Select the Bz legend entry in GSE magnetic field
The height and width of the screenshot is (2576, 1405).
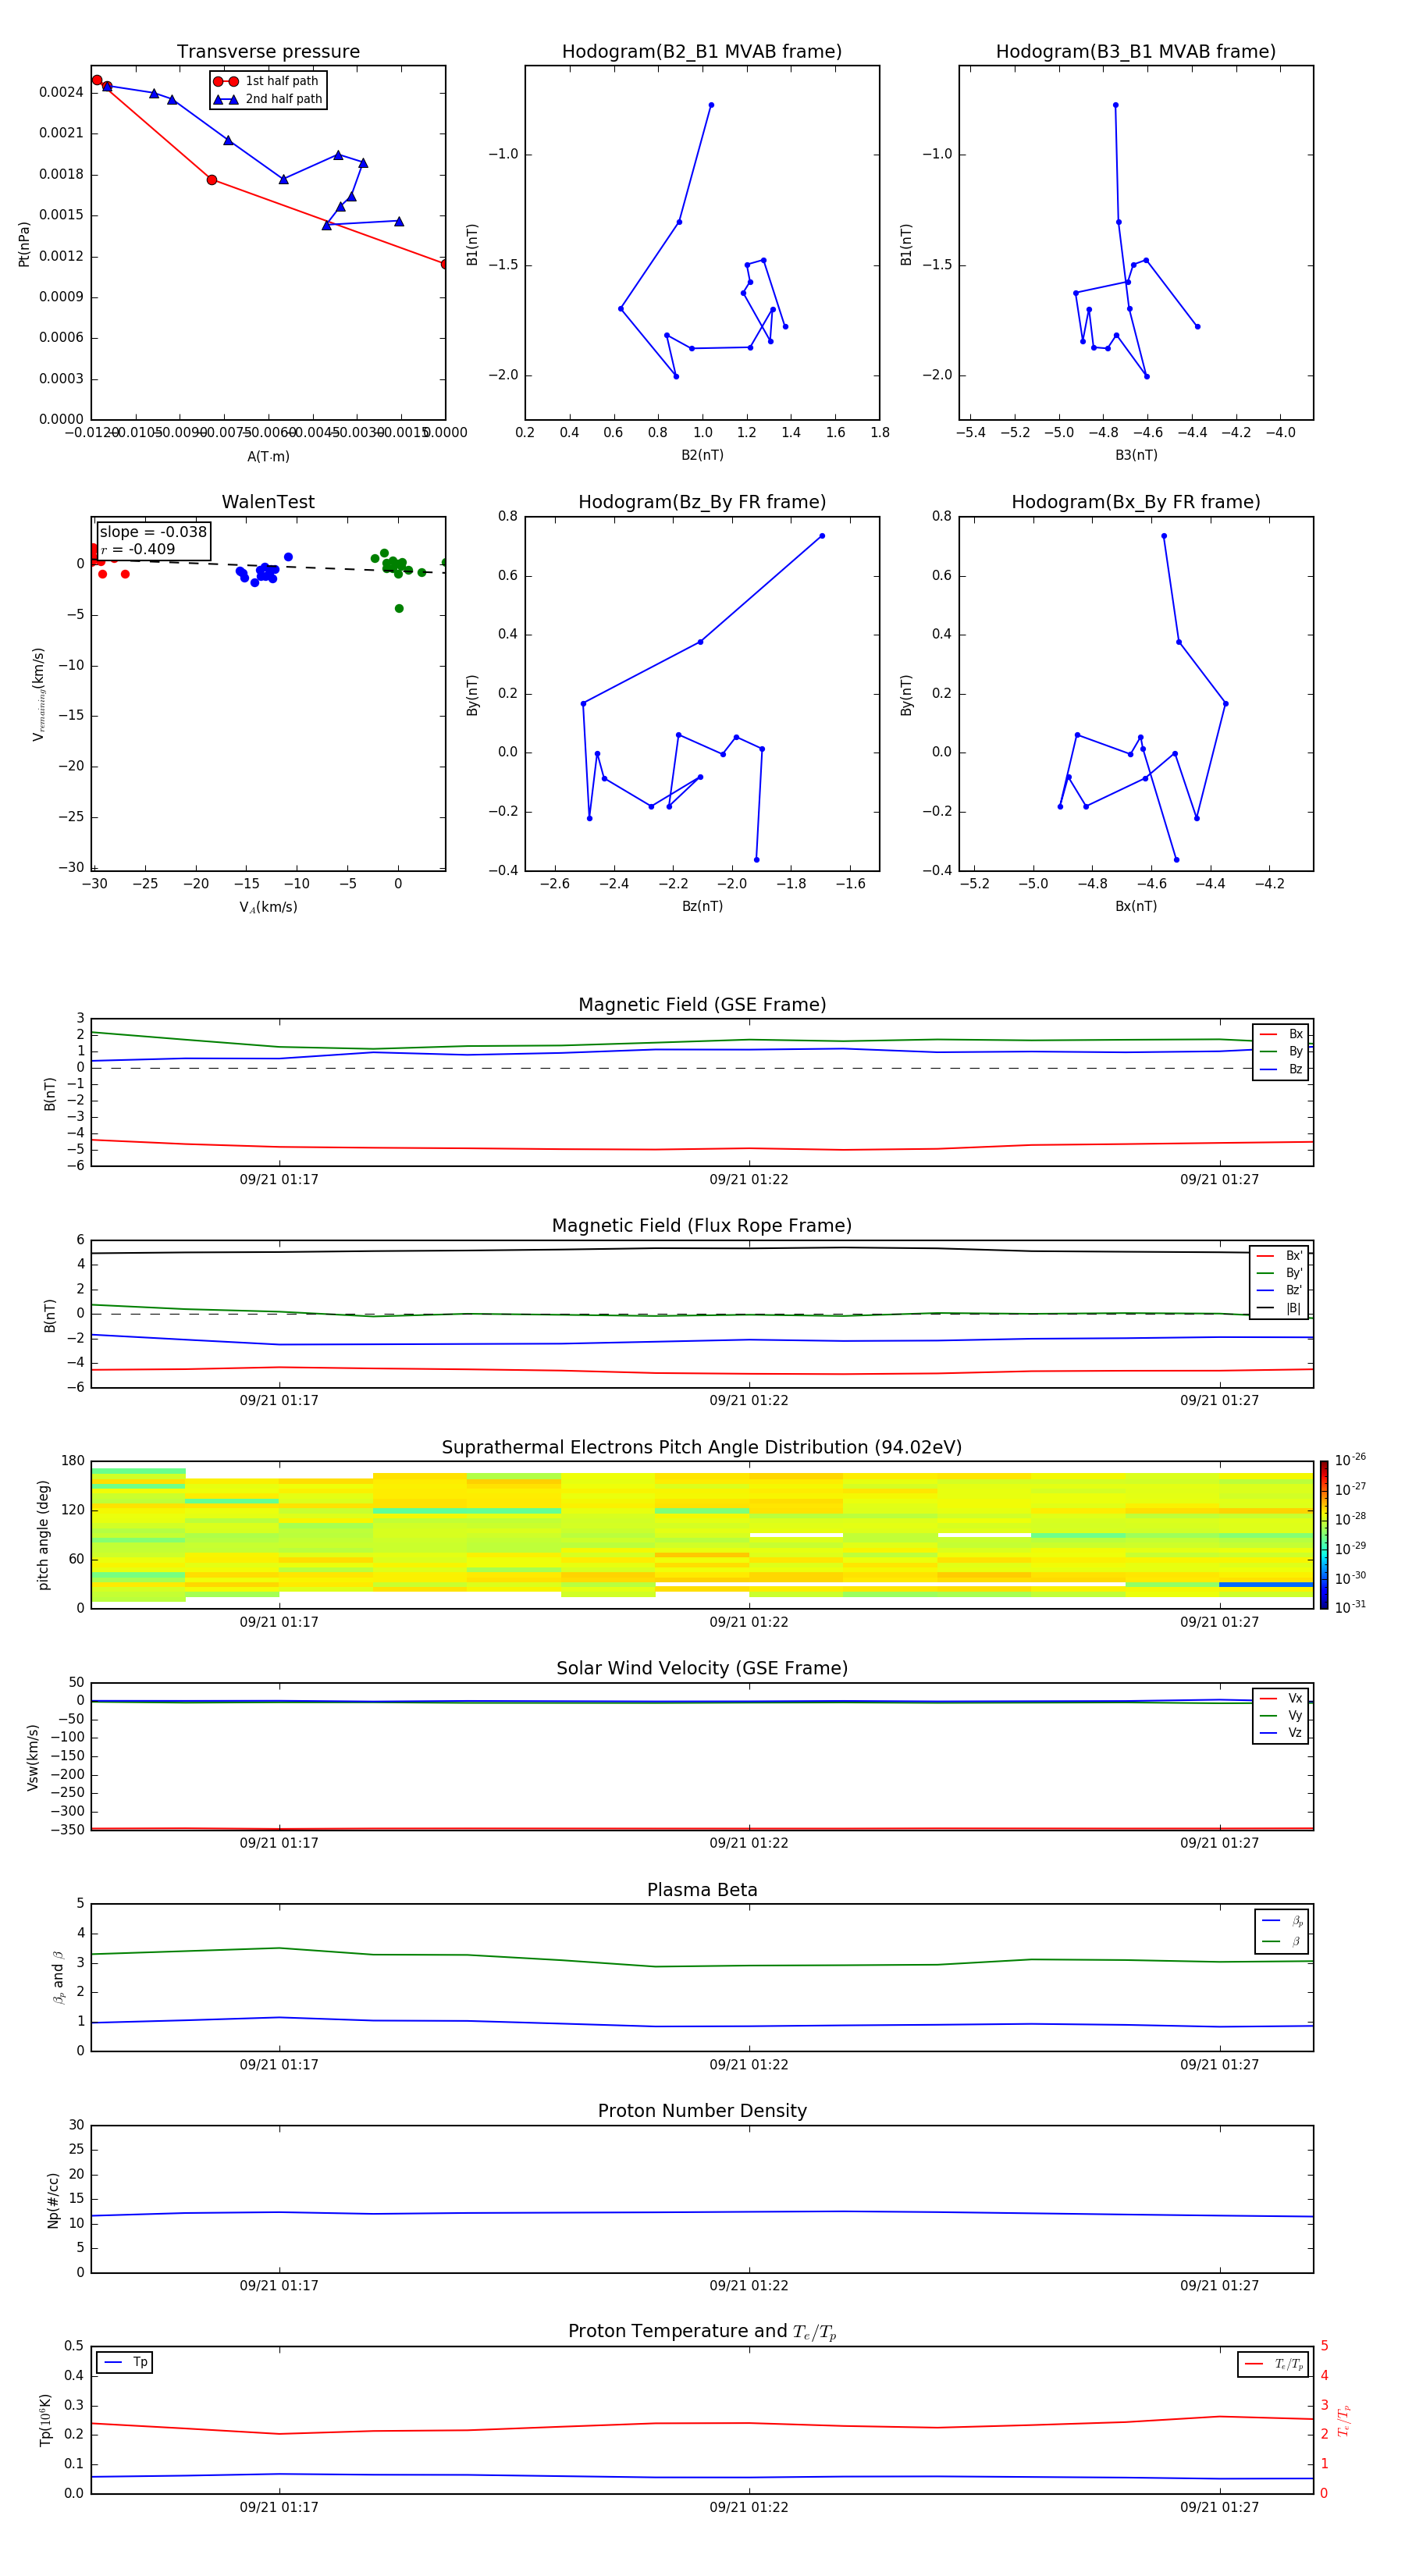click(1281, 1069)
